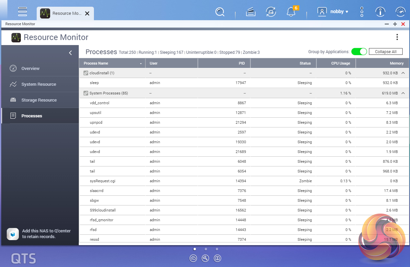Open the dashboard gauge icon
The image size is (410, 267).
click(400, 12)
